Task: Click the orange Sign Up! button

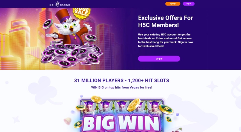Action: click(173, 4)
